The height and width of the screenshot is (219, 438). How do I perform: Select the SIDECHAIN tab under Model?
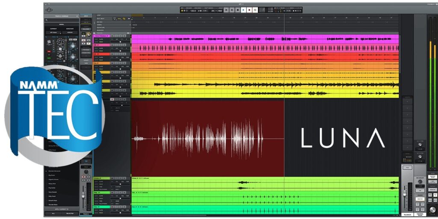[x=70, y=29]
